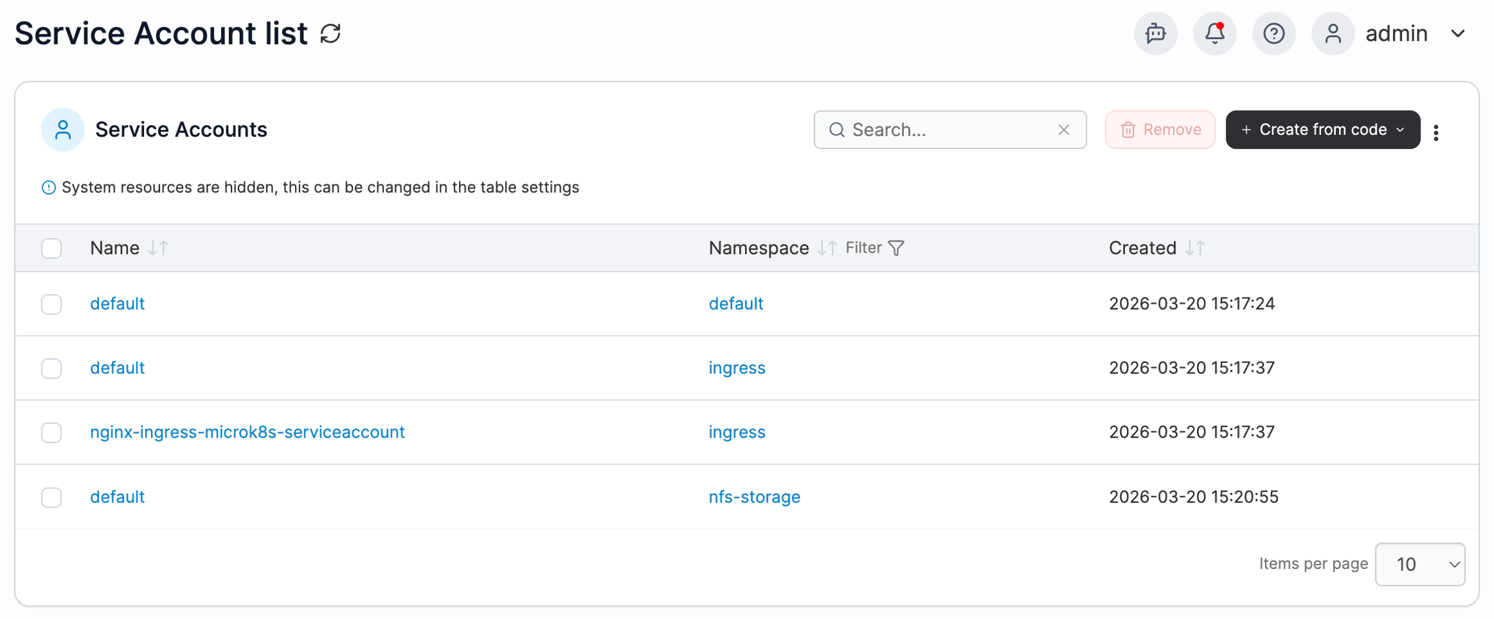
Task: Open the Items per page dropdown
Action: 1420,564
